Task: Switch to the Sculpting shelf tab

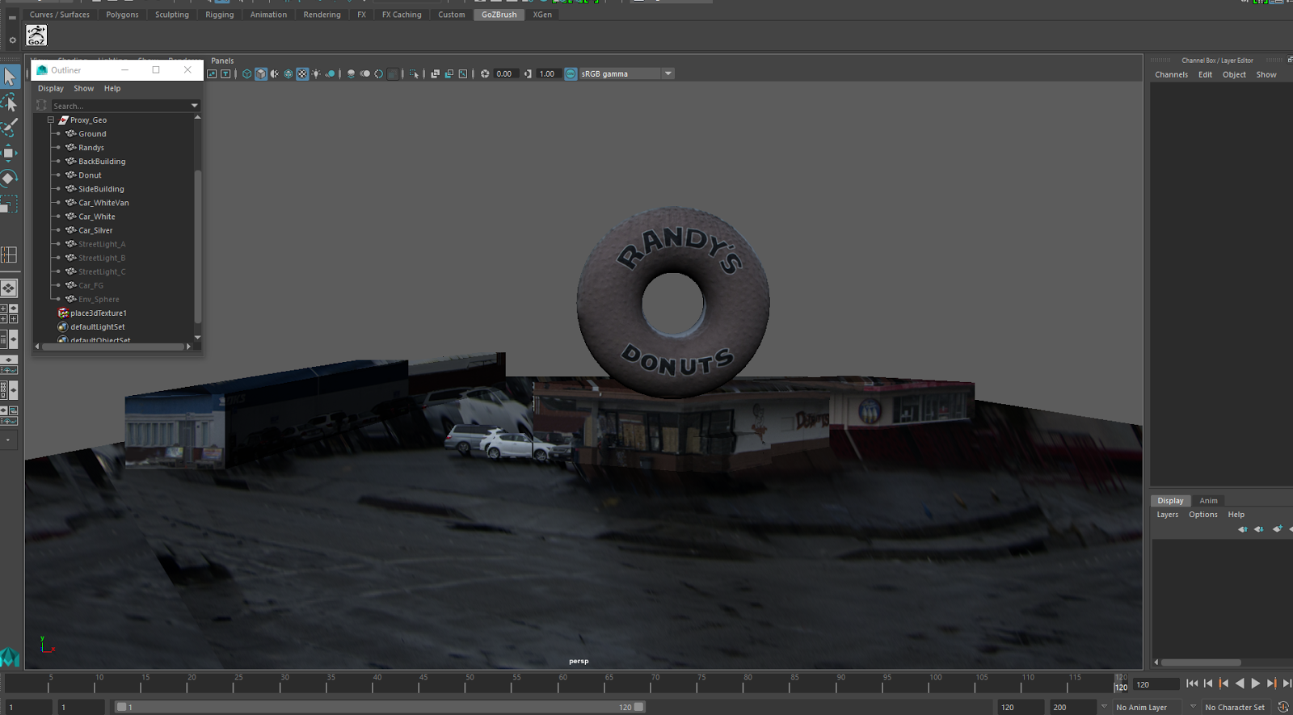Action: (172, 15)
